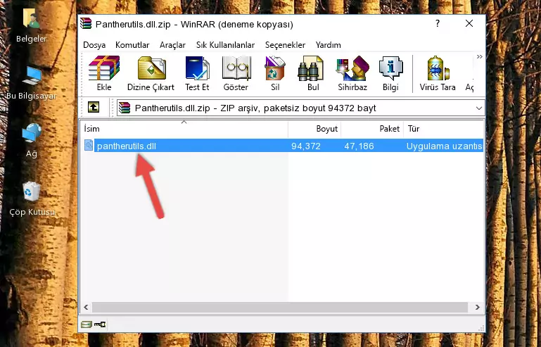
Task: Click the WinRAR title bar app icon
Action: point(86,24)
